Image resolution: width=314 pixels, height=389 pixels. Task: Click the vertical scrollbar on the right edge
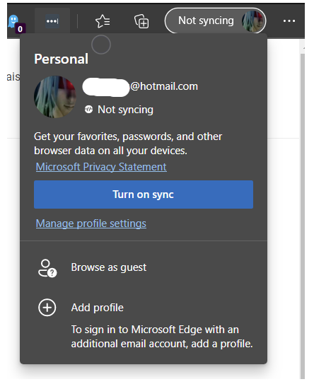point(303,214)
